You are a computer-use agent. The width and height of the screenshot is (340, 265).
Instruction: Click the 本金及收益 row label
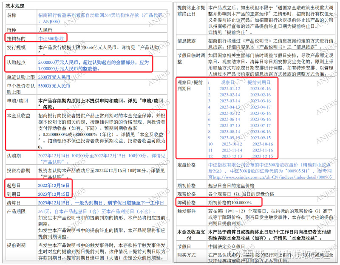coord(18,116)
